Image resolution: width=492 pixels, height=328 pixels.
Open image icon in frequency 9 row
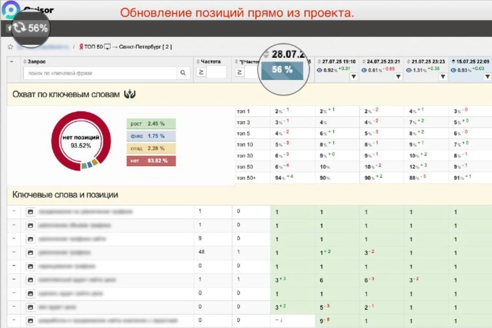[x=30, y=239]
